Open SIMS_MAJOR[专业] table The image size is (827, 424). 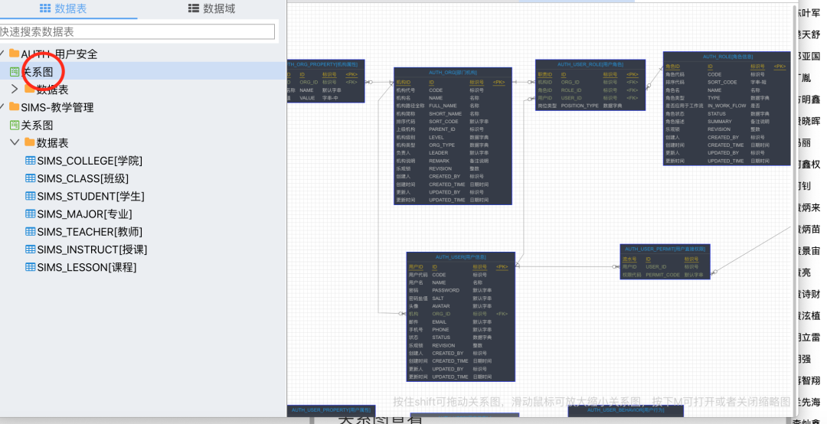[84, 214]
